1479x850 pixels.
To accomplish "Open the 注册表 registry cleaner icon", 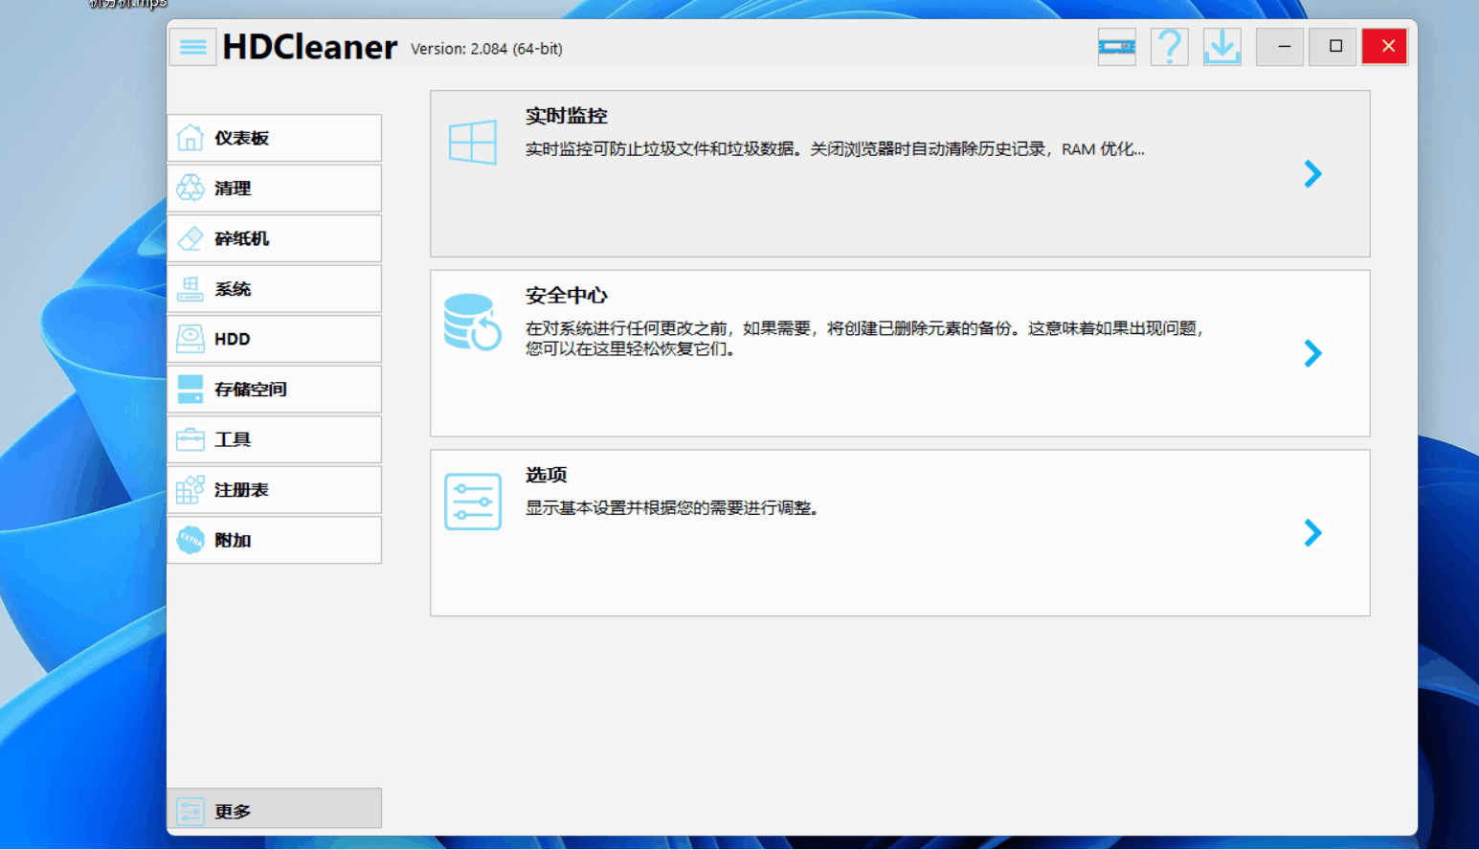I will click(x=191, y=489).
